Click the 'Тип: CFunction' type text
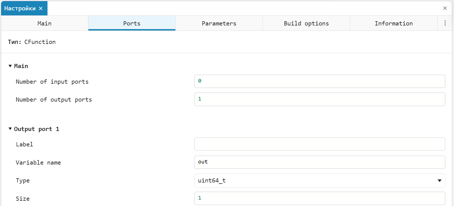 point(32,42)
